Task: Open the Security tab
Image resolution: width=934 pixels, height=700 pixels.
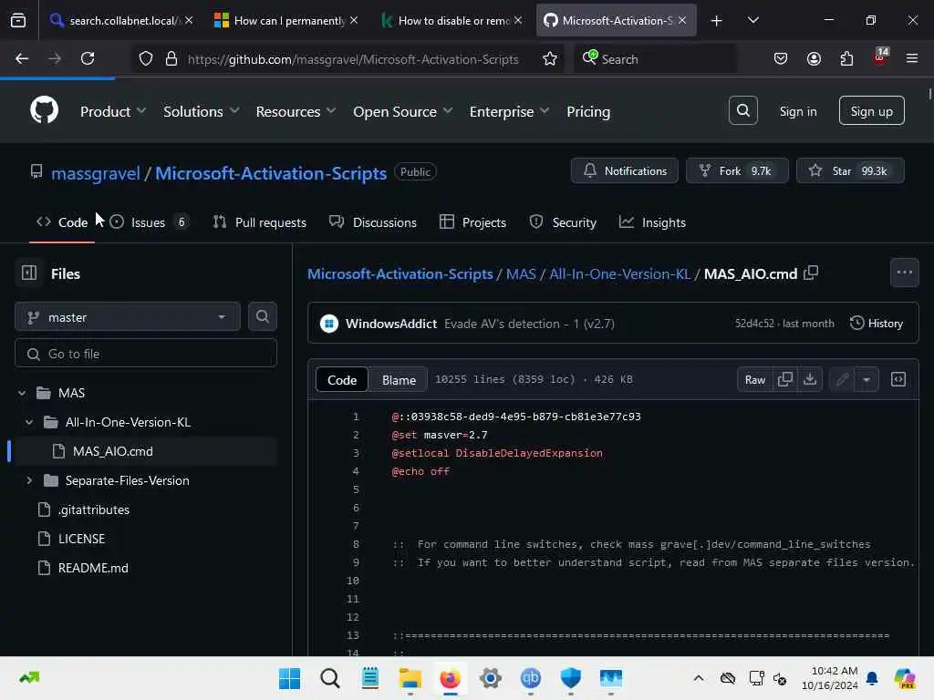Action: [x=563, y=222]
